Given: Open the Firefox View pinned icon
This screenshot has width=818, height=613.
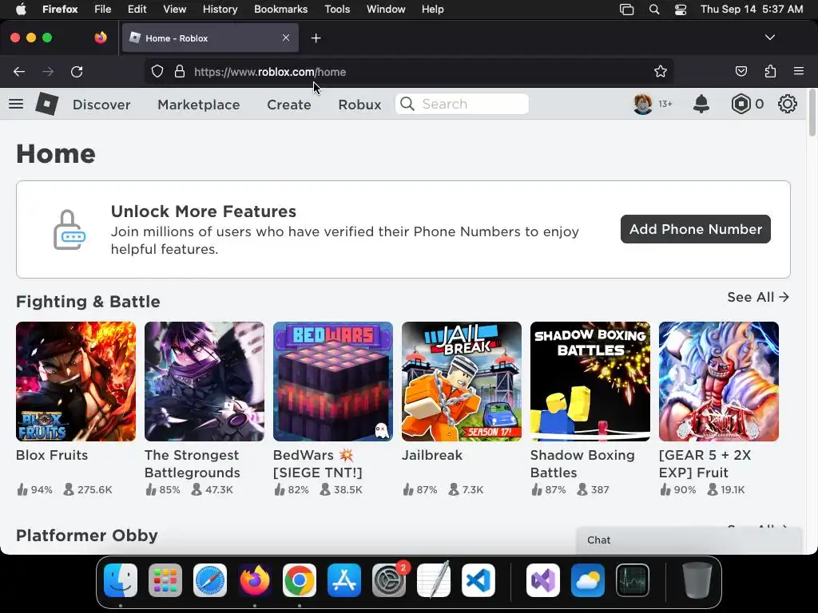Looking at the screenshot, I should 101,38.
